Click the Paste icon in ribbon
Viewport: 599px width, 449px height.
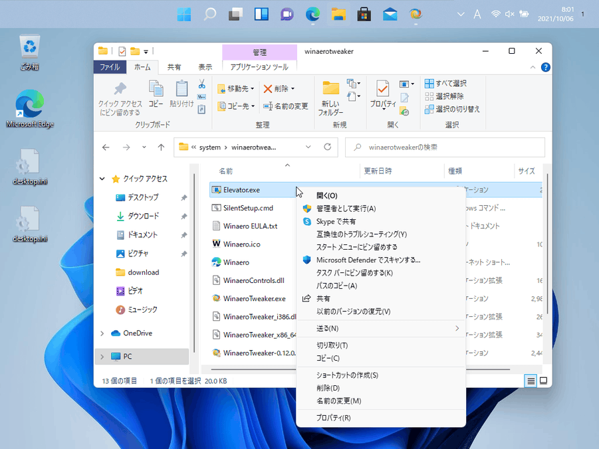click(181, 88)
